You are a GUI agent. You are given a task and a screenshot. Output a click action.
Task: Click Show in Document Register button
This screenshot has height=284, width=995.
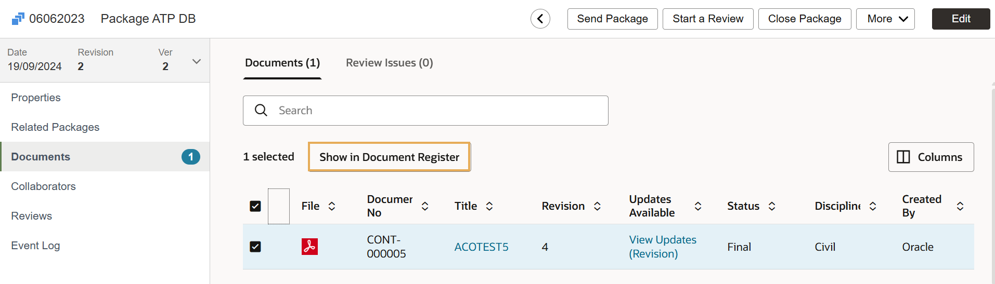coord(389,157)
